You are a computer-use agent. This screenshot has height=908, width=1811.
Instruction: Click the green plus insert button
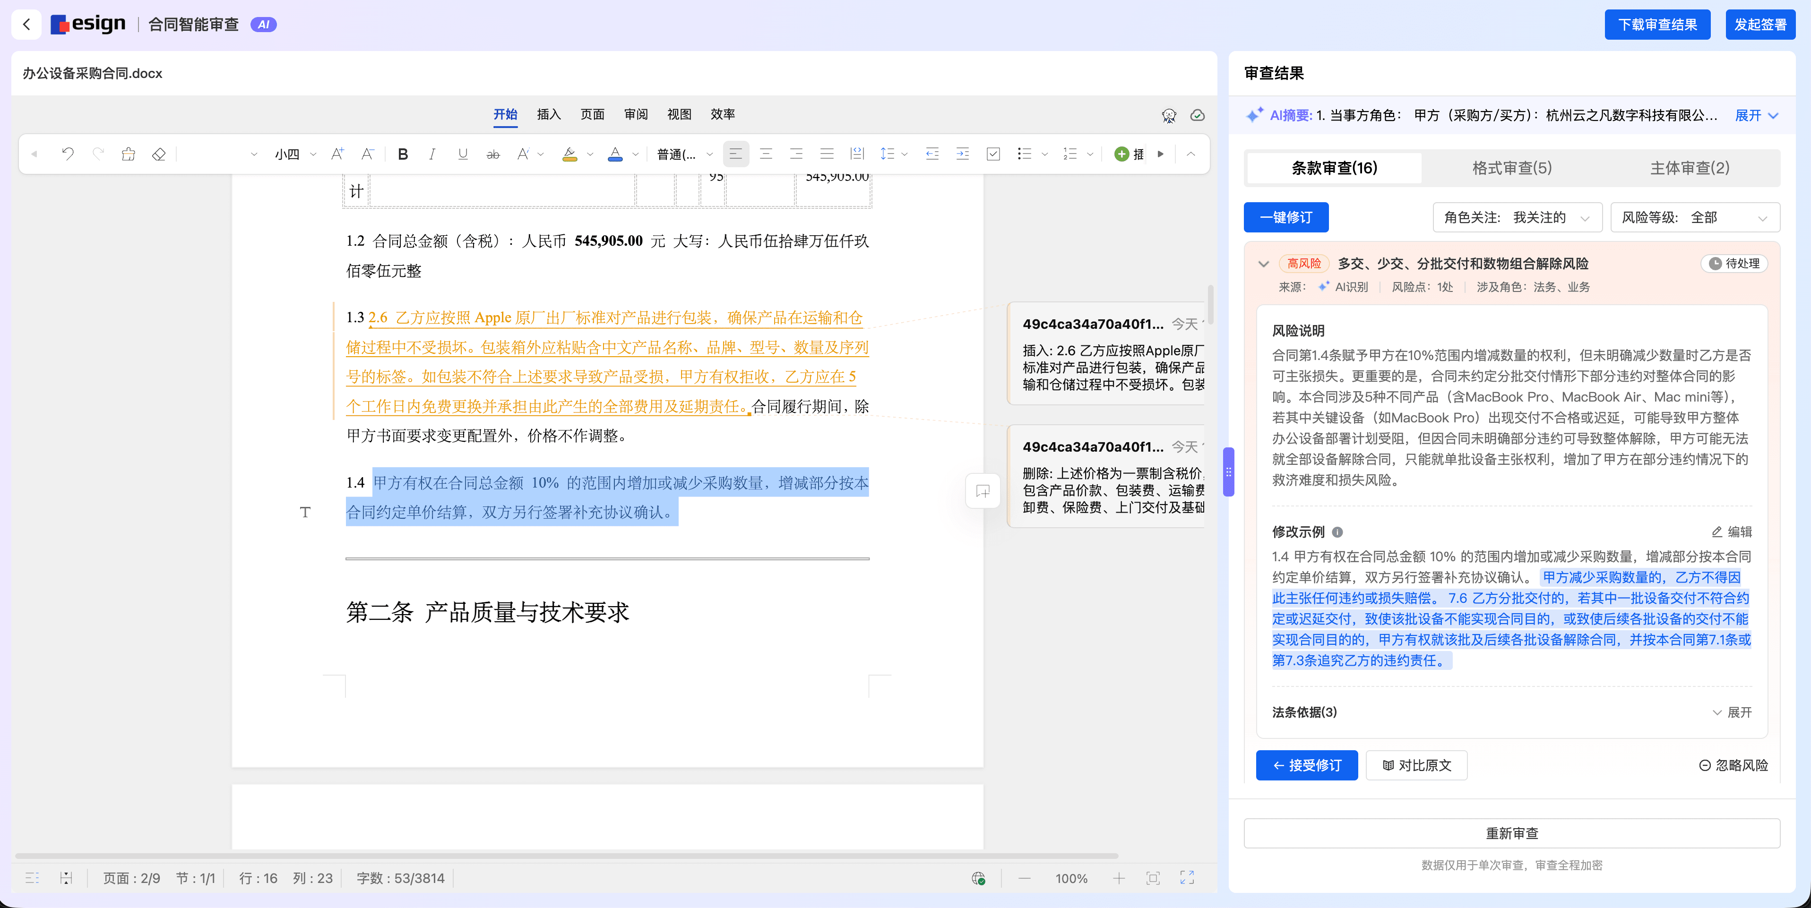[x=1122, y=154]
